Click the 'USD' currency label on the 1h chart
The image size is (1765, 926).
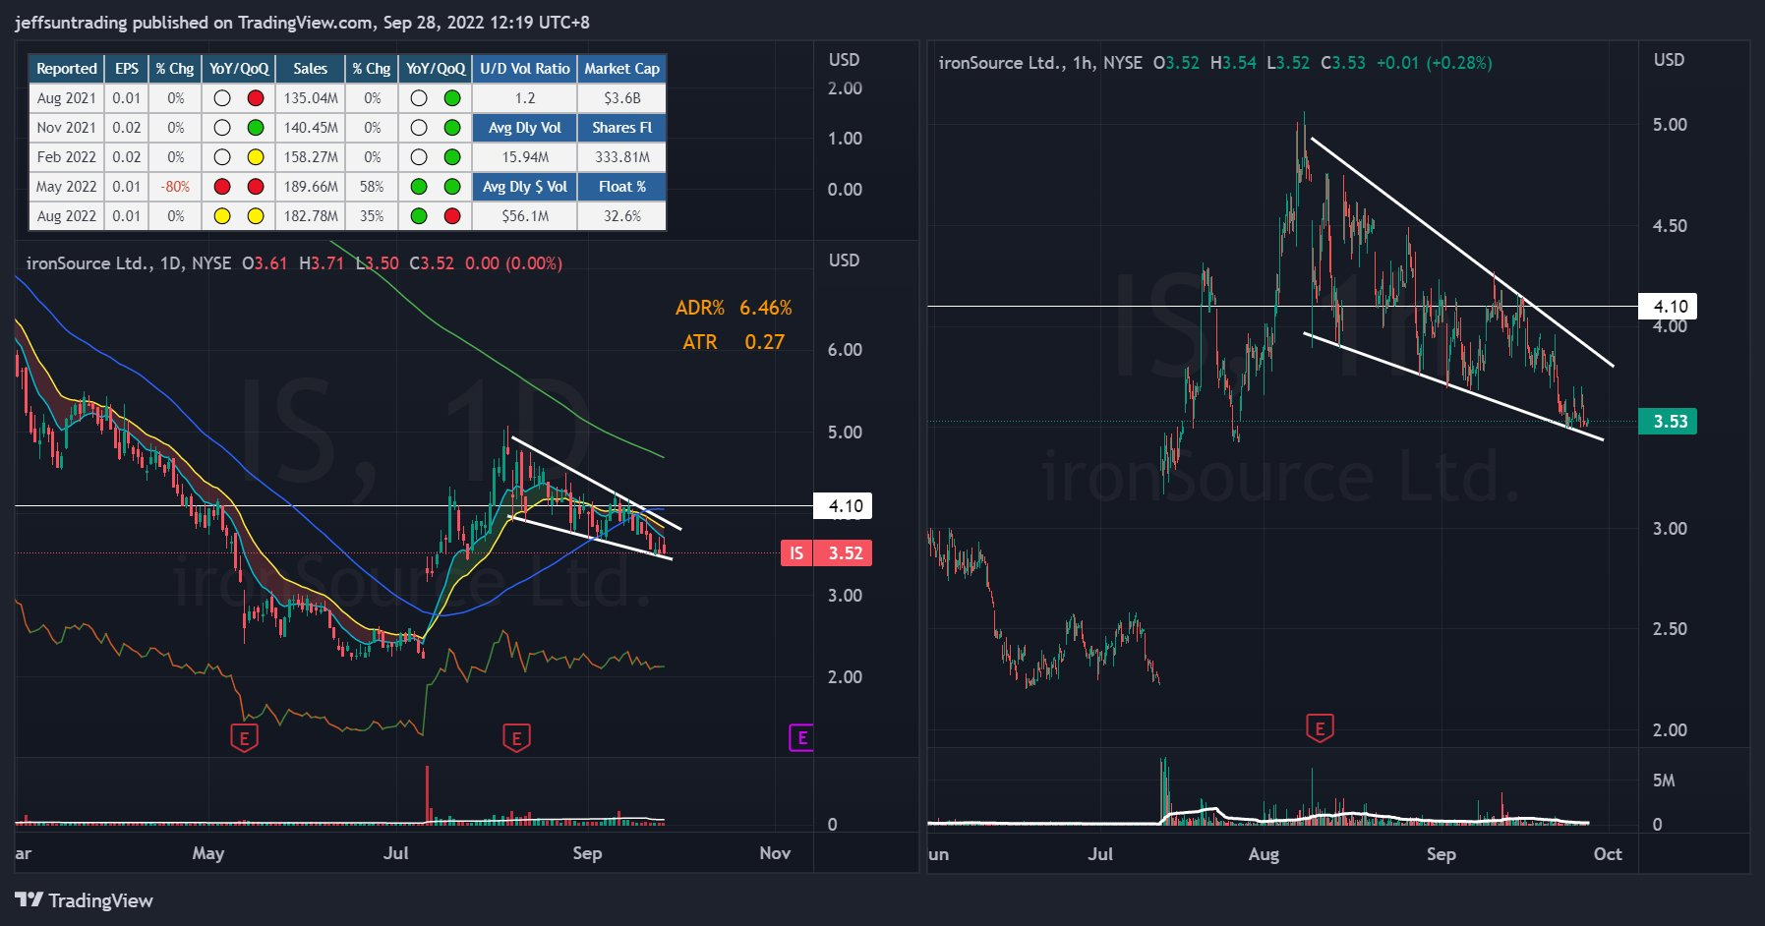(1669, 60)
